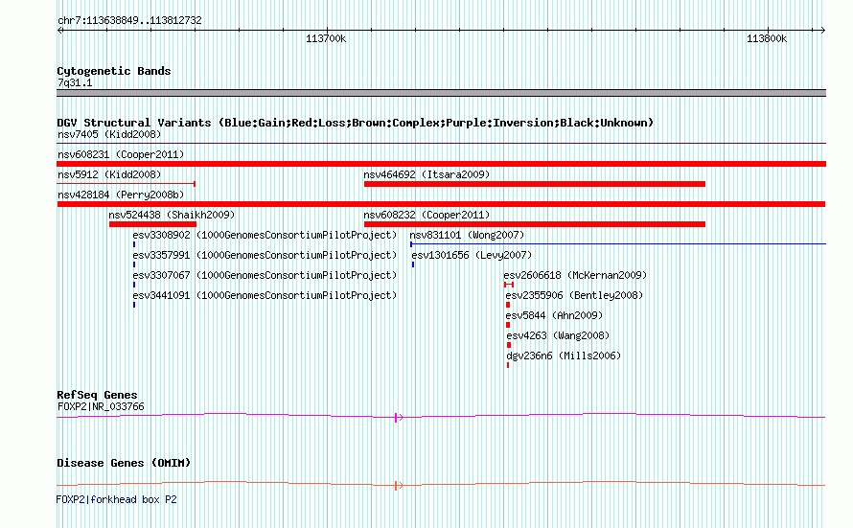Select the esv1301656 small blue marker
The image size is (853, 528).
click(413, 264)
